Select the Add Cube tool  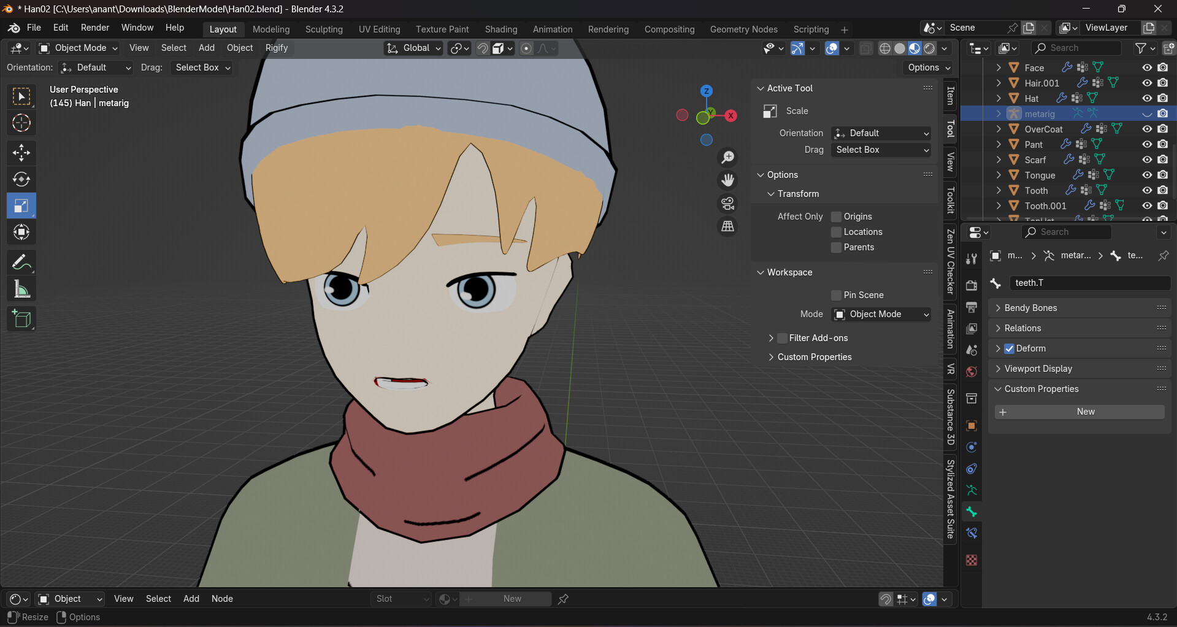click(21, 318)
